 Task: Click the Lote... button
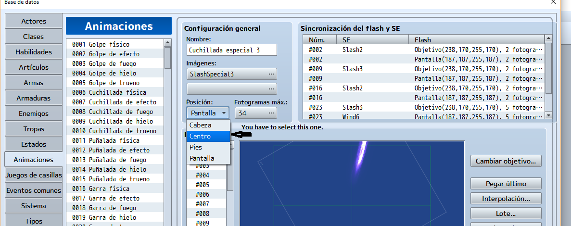[x=506, y=213]
